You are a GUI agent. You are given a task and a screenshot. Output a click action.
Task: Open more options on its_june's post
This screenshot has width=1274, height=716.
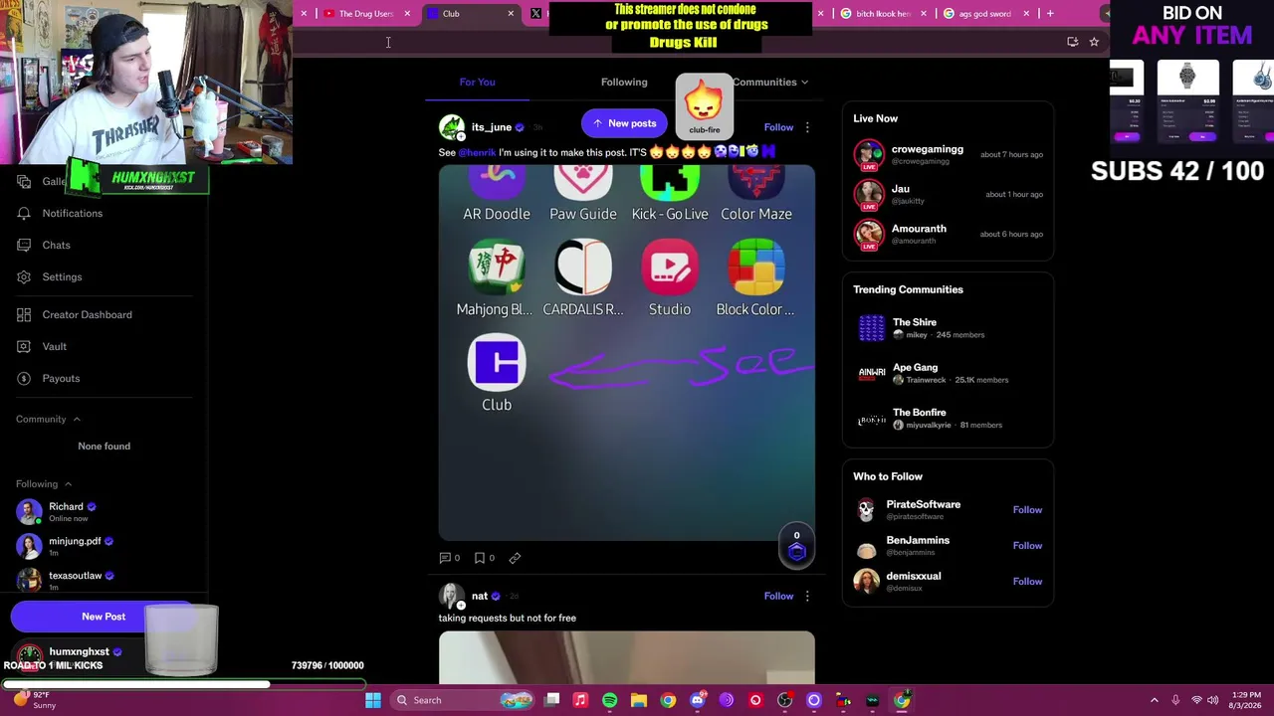pyautogui.click(x=807, y=127)
